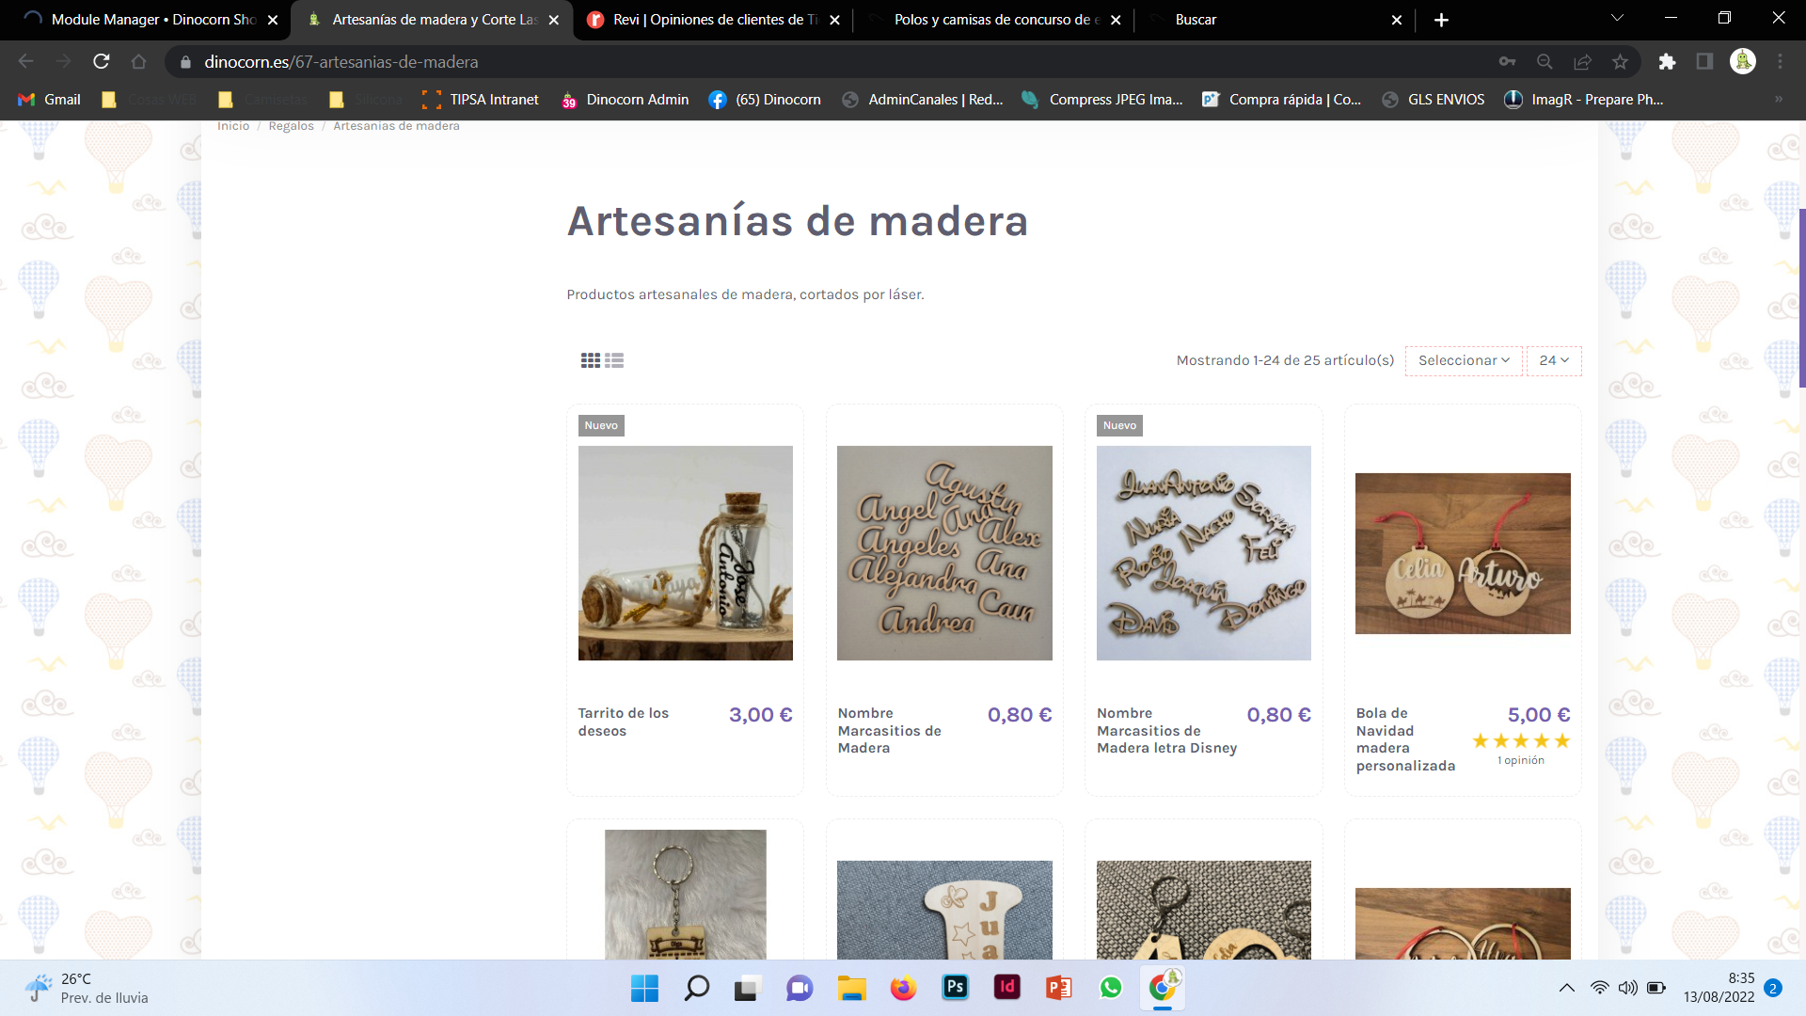Open WhatsApp from the taskbar

(x=1111, y=987)
